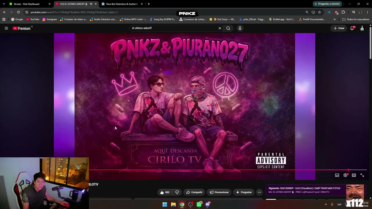Open Discord from the taskbar
Viewport: 372px width, 209px height.
pyautogui.click(x=208, y=204)
